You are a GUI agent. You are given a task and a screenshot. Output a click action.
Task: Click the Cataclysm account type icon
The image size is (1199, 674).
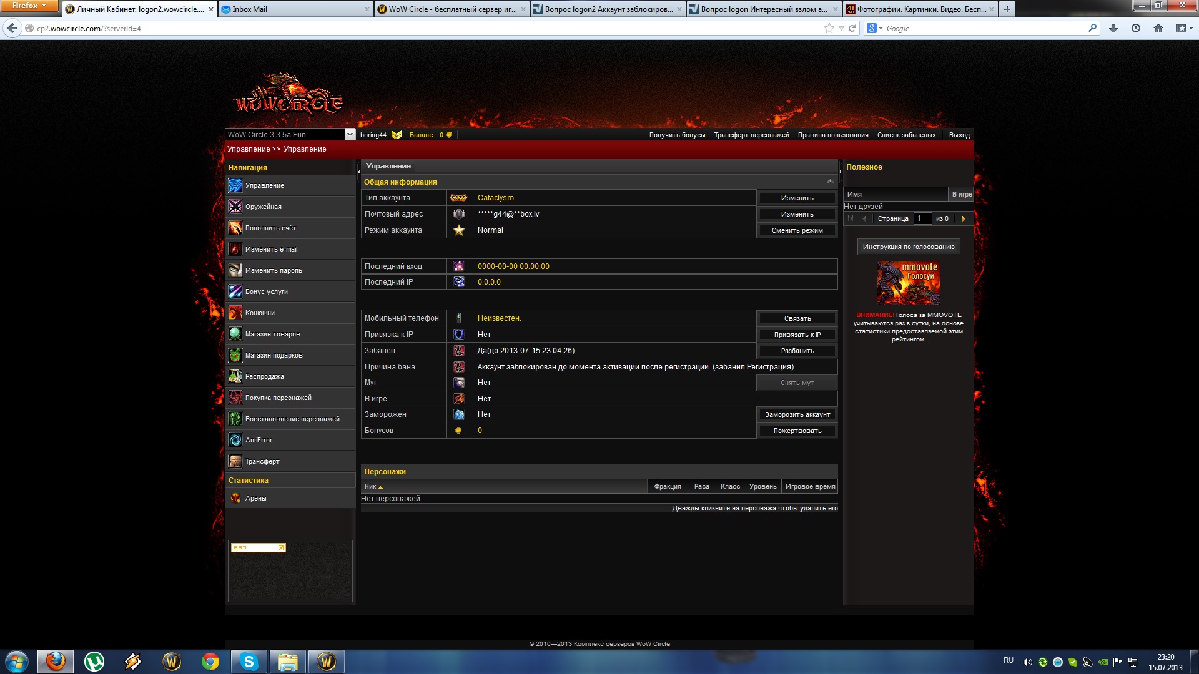coord(458,198)
